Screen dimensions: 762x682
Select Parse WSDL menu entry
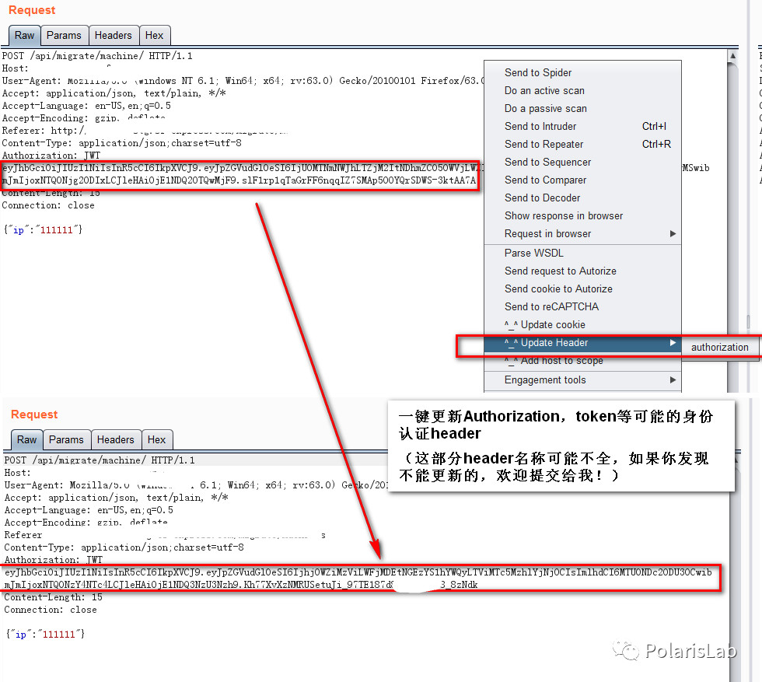coord(582,254)
